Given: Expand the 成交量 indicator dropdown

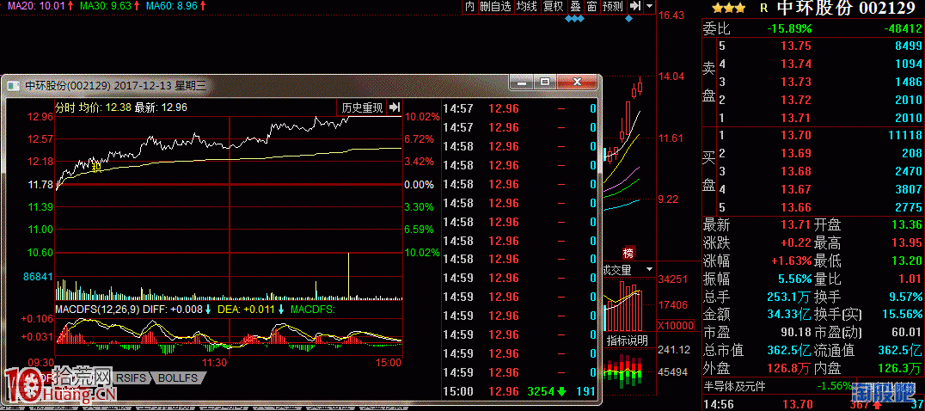Looking at the screenshot, I should (x=650, y=269).
